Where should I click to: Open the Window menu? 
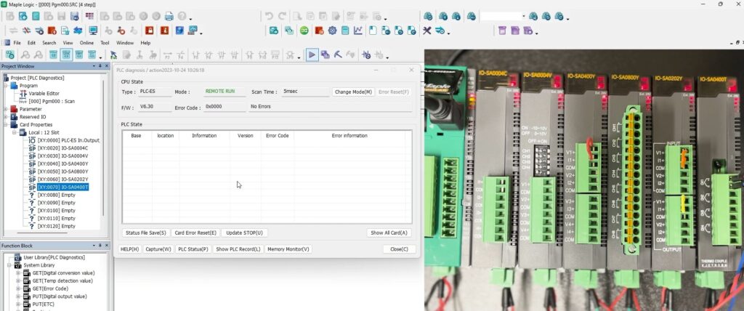pyautogui.click(x=125, y=43)
